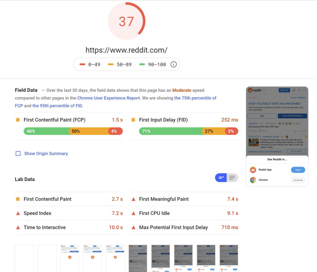The height and width of the screenshot is (272, 317).
Task: Click the red 0–49 legend entry
Action: (x=90, y=65)
